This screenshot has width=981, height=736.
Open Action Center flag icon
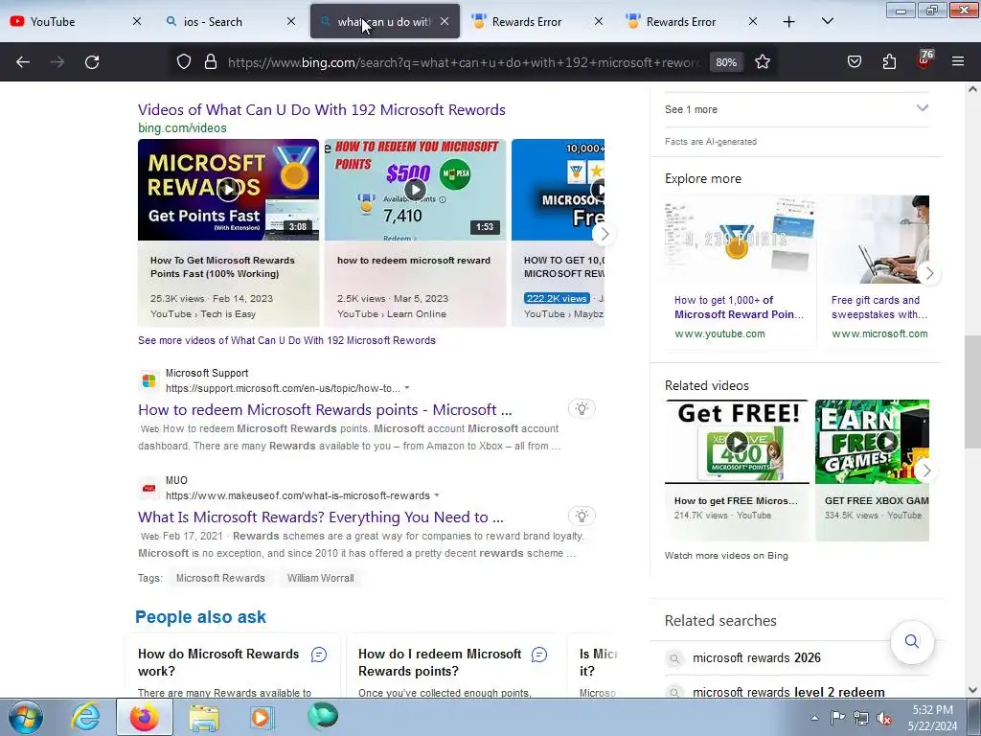point(837,718)
